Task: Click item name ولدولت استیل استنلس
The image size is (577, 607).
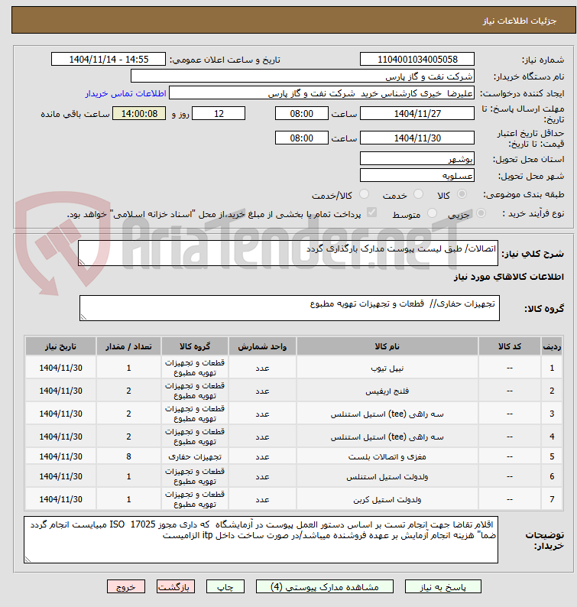Action: 387,476
